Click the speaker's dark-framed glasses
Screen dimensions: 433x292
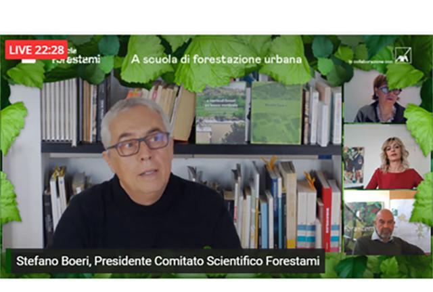pos(138,144)
